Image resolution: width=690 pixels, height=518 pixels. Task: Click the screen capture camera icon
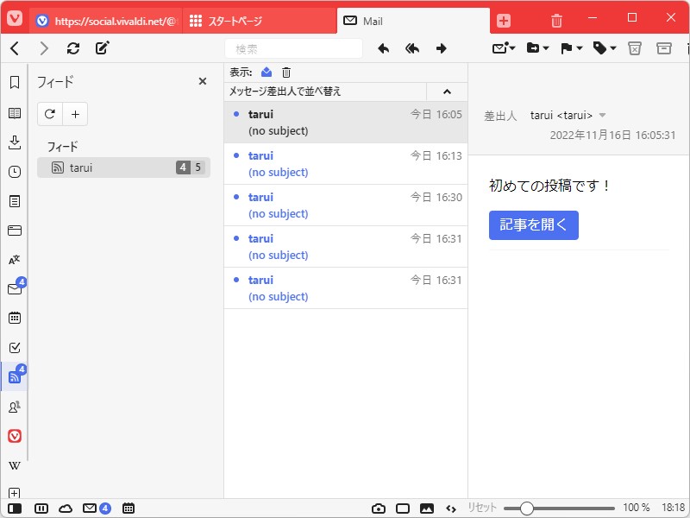point(379,509)
